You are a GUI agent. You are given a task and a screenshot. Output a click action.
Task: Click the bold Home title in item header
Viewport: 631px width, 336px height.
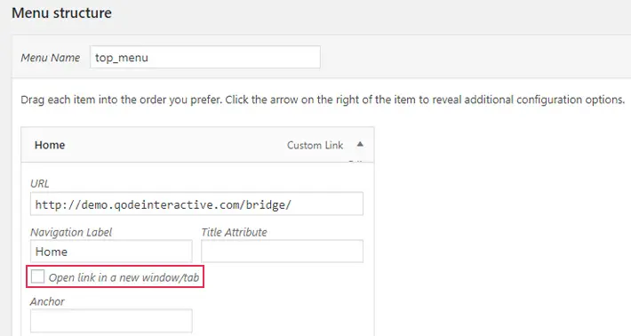click(50, 145)
